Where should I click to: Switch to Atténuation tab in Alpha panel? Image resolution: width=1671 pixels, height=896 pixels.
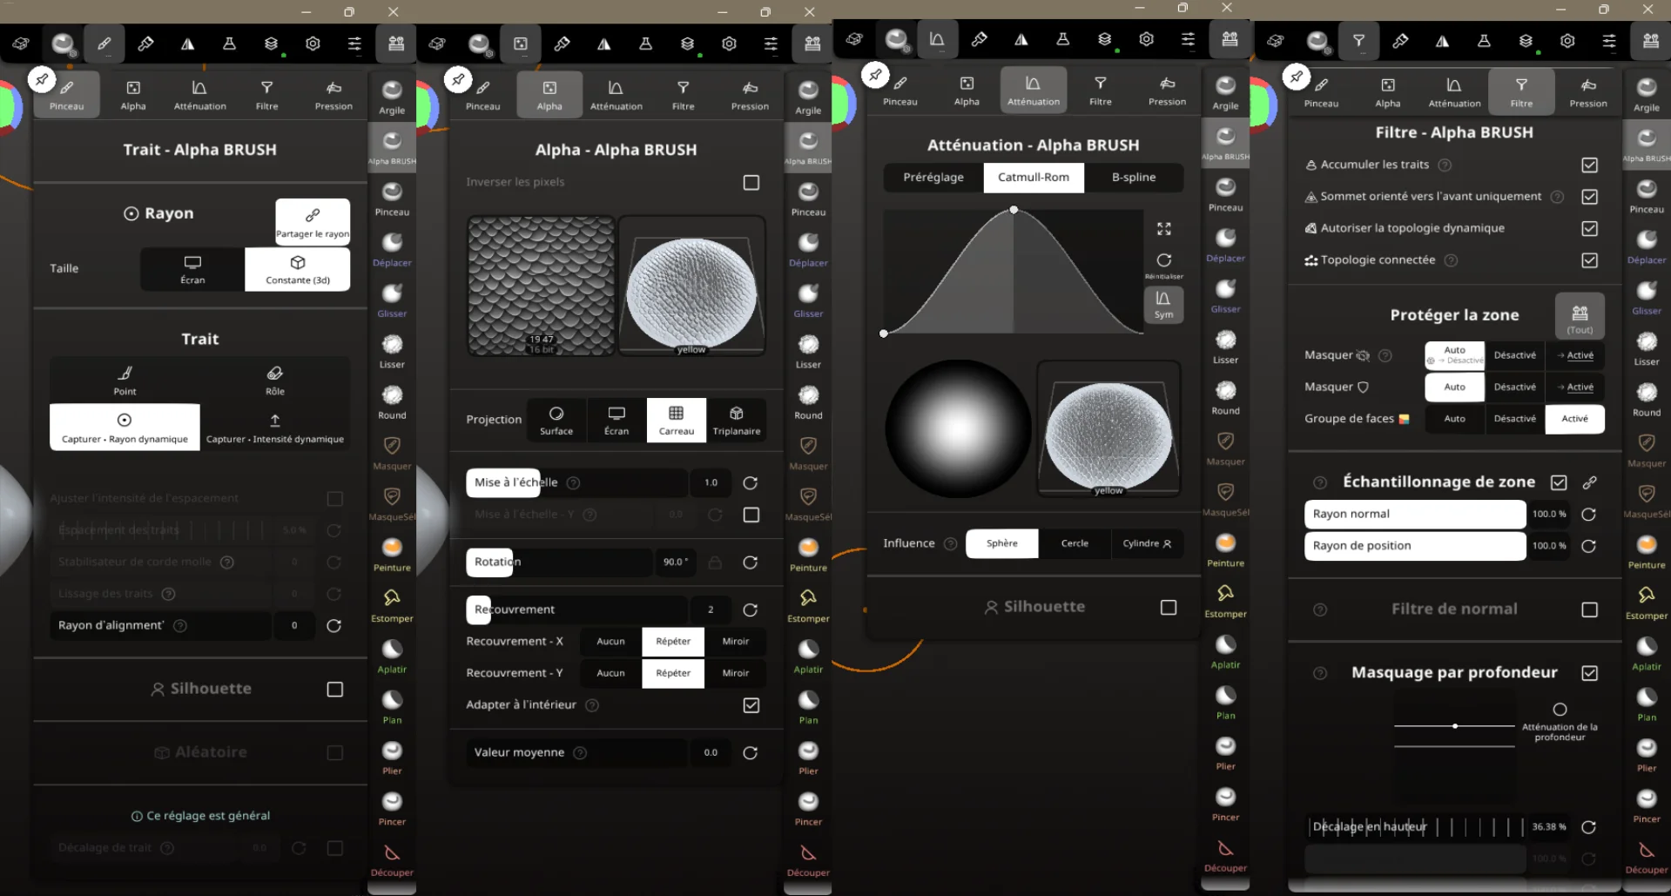click(x=616, y=95)
